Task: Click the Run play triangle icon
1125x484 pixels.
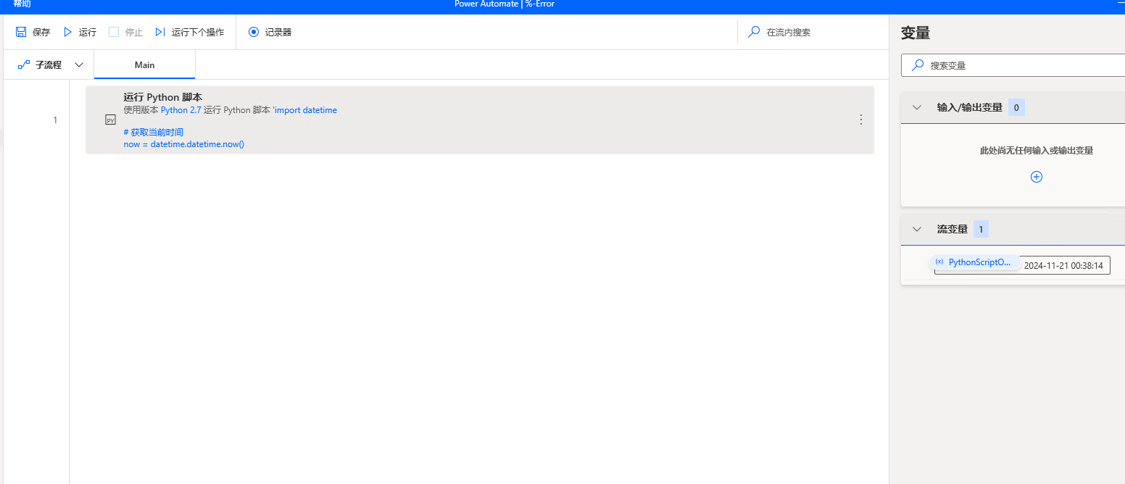Action: (67, 32)
